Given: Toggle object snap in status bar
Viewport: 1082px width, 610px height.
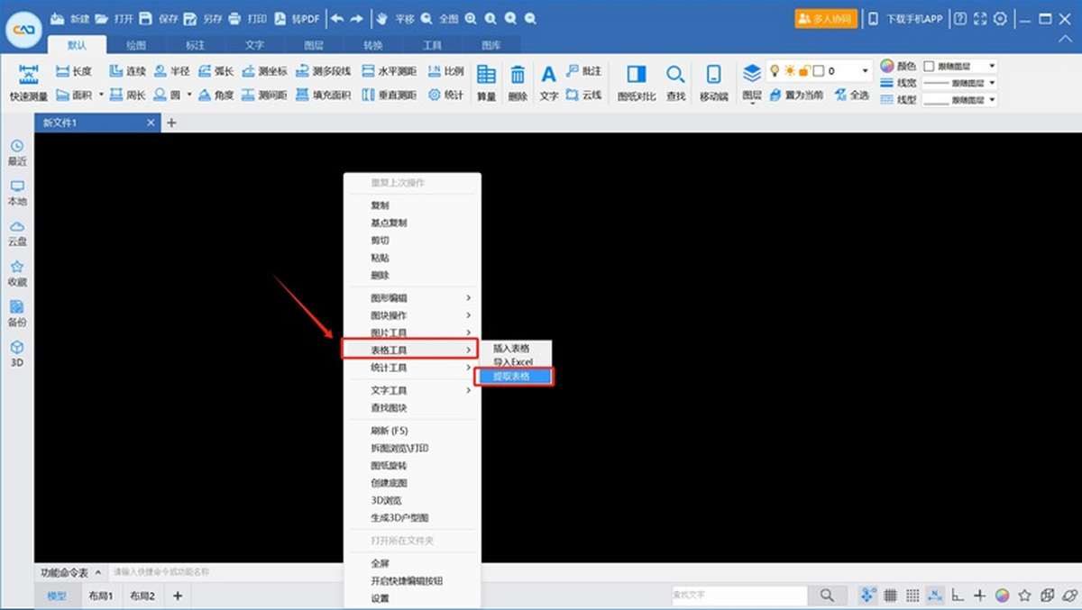Looking at the screenshot, I should click(868, 596).
